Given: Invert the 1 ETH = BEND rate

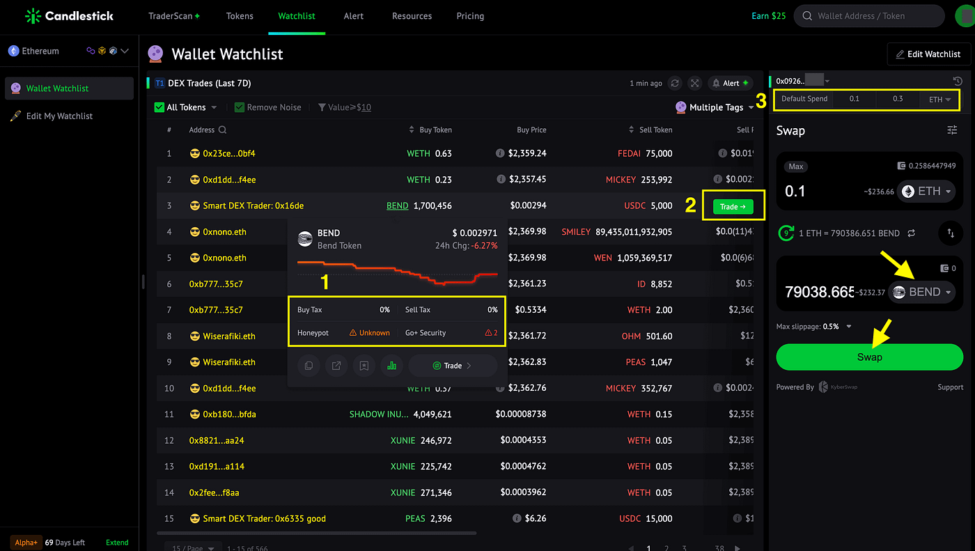Looking at the screenshot, I should [x=910, y=233].
